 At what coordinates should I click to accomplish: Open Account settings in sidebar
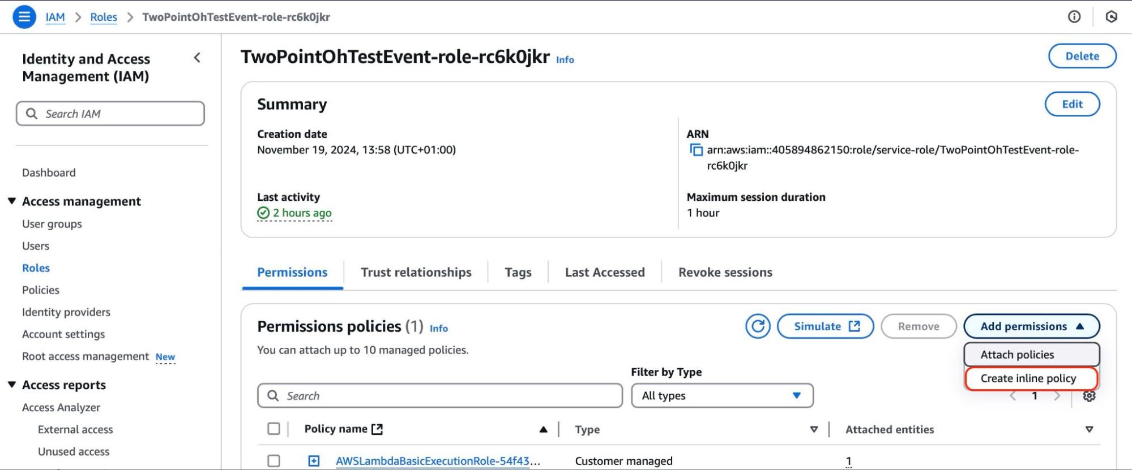point(63,334)
